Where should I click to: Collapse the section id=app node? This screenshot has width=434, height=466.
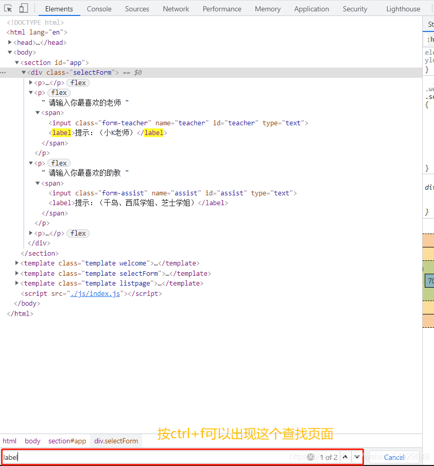click(17, 62)
